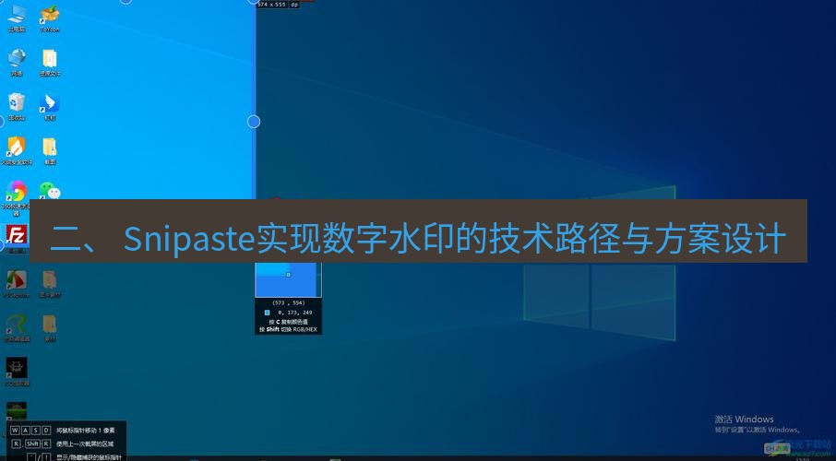Image resolution: width=836 pixels, height=461 pixels.
Task: Launch the FileZilla FZ red shortcut
Action: tap(17, 235)
